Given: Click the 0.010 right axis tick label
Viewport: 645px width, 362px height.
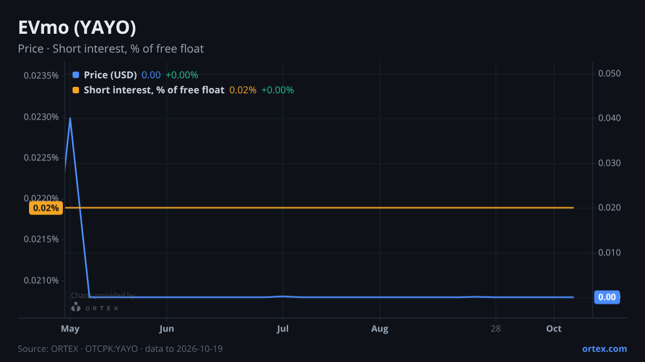Looking at the screenshot, I should [610, 253].
